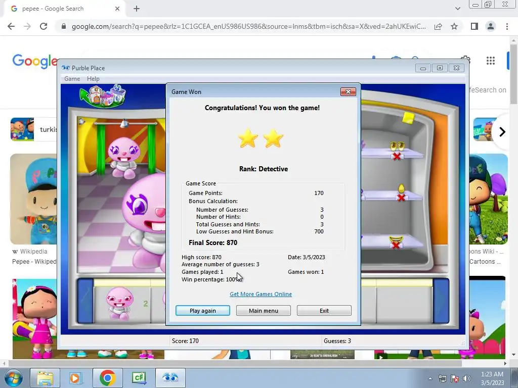Click the 'High score: 870' text

pyautogui.click(x=201, y=257)
